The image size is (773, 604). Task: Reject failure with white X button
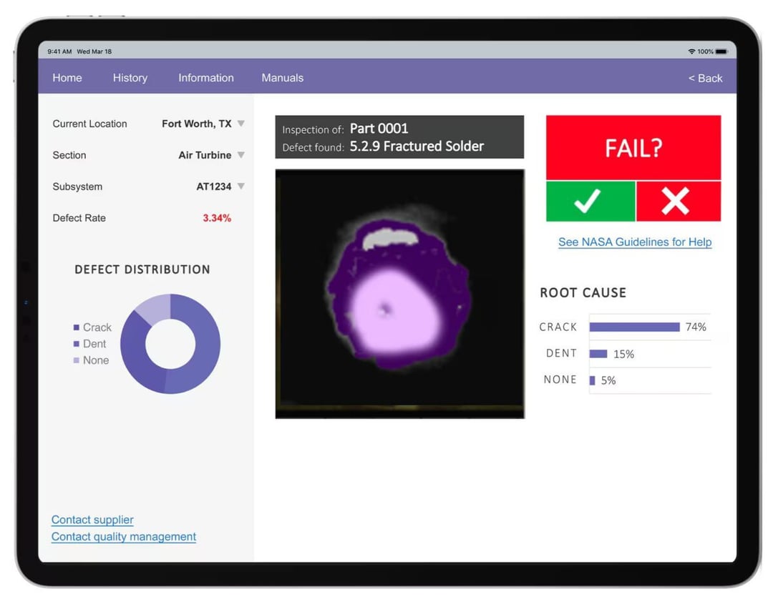coord(678,202)
